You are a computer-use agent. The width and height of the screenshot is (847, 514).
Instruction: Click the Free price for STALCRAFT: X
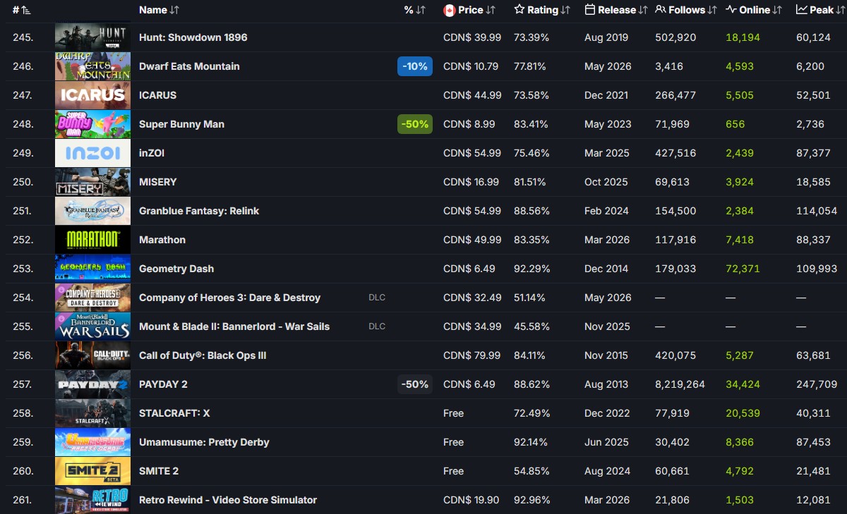[x=453, y=413]
